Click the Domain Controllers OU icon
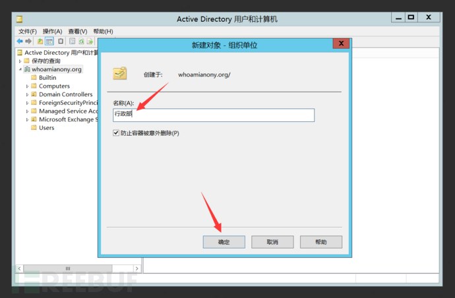Viewport: 455px width, 298px height. (34, 94)
